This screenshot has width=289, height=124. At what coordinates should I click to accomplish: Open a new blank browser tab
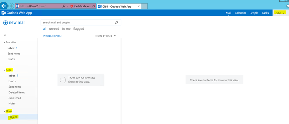144,6
